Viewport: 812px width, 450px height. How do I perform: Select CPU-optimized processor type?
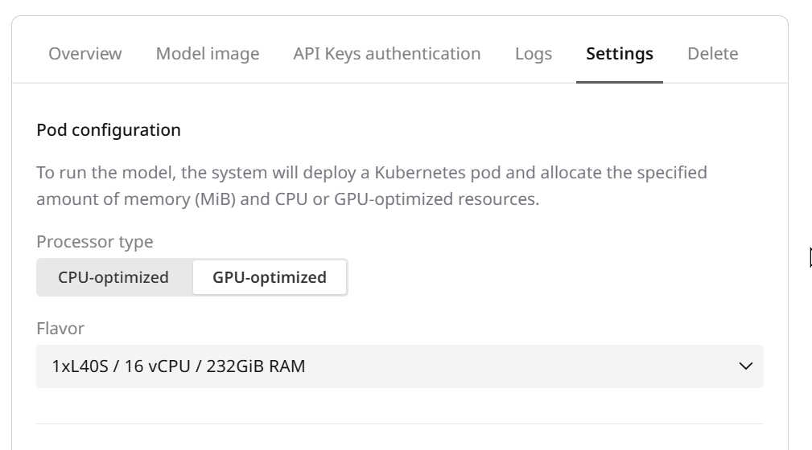(113, 277)
